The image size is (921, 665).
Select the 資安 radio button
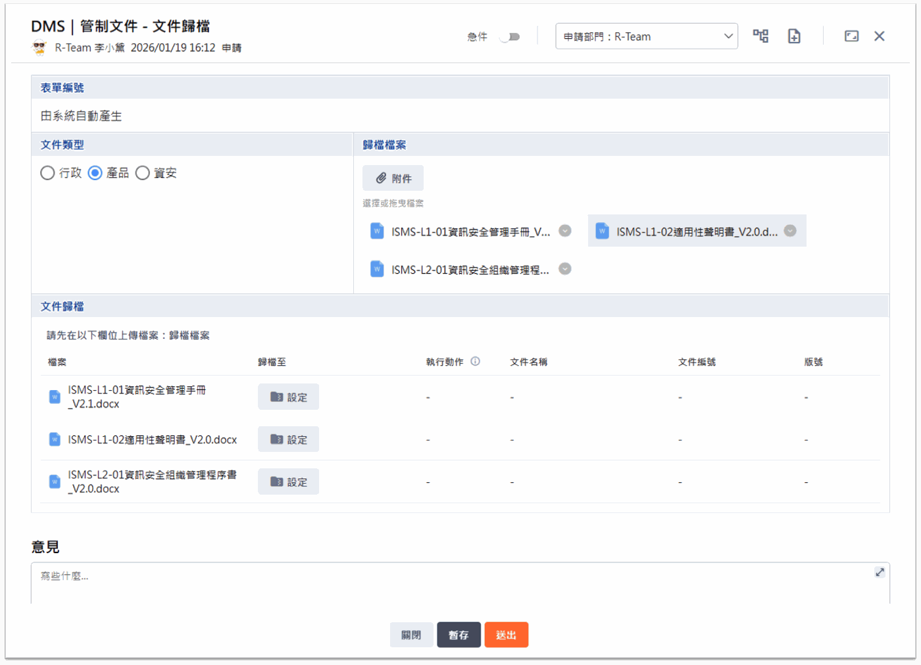pyautogui.click(x=142, y=173)
